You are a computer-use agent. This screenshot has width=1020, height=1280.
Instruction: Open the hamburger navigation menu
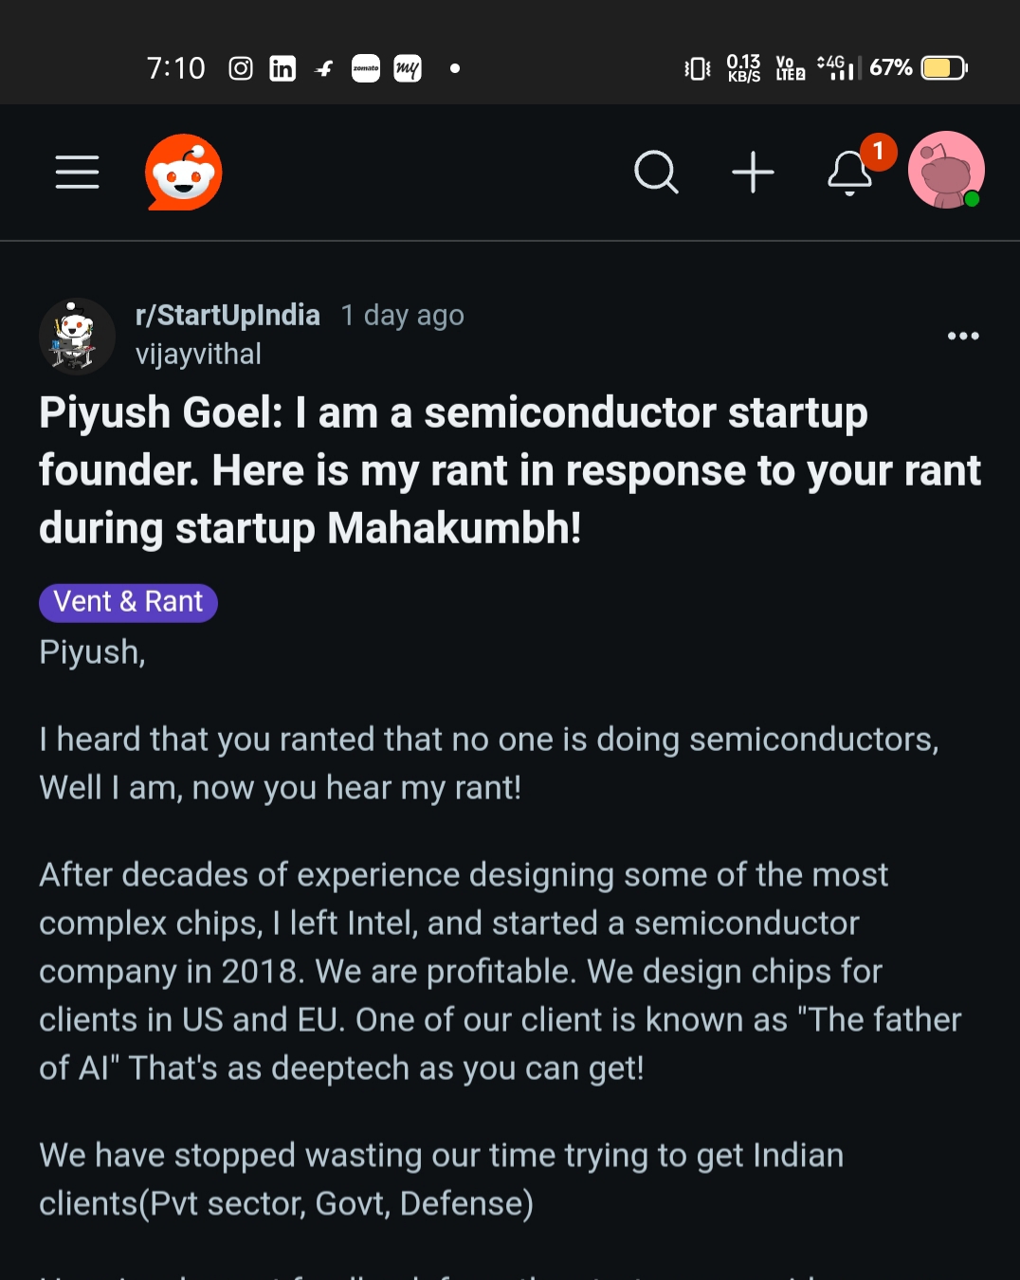(77, 172)
